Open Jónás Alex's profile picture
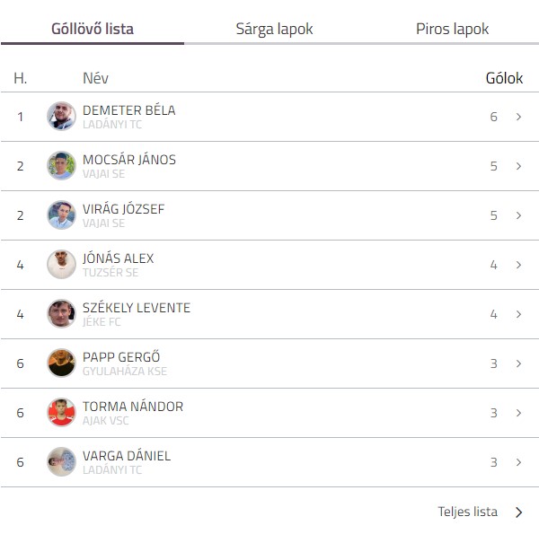 point(61,265)
